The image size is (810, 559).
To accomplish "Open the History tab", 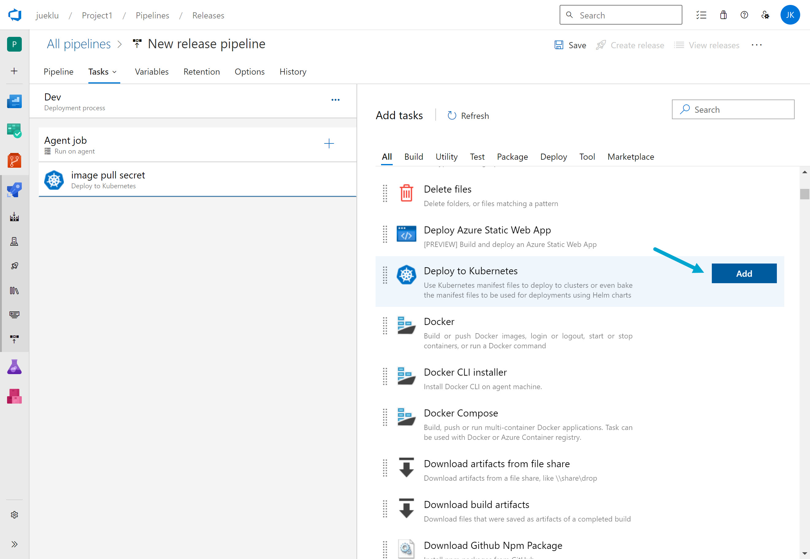I will tap(292, 72).
